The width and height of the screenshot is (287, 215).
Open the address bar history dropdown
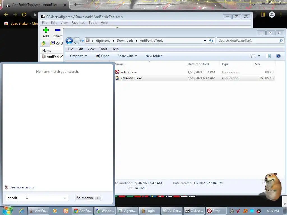coord(205,41)
